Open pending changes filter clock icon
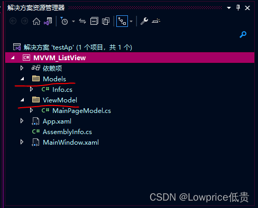Viewport: 258px width, 208px height. 64,21
